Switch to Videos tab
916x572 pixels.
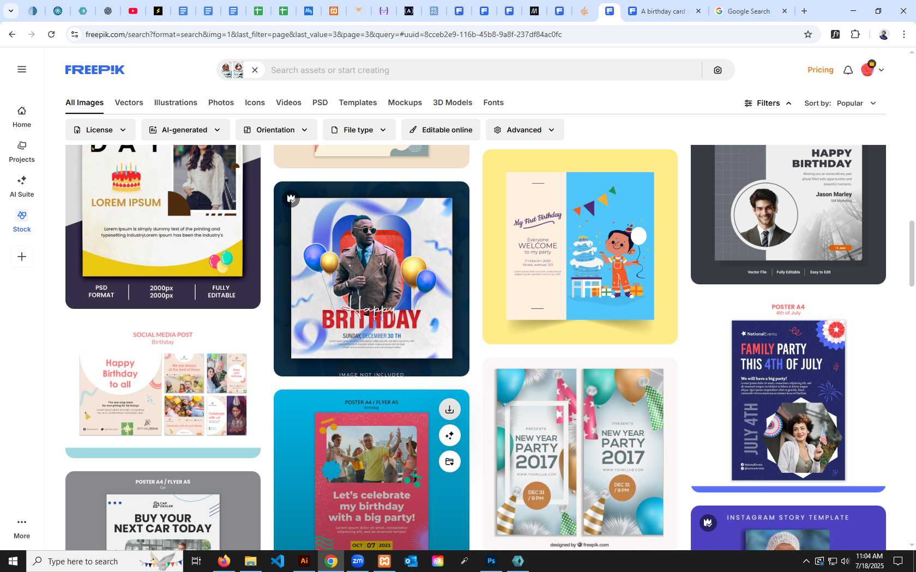click(288, 102)
